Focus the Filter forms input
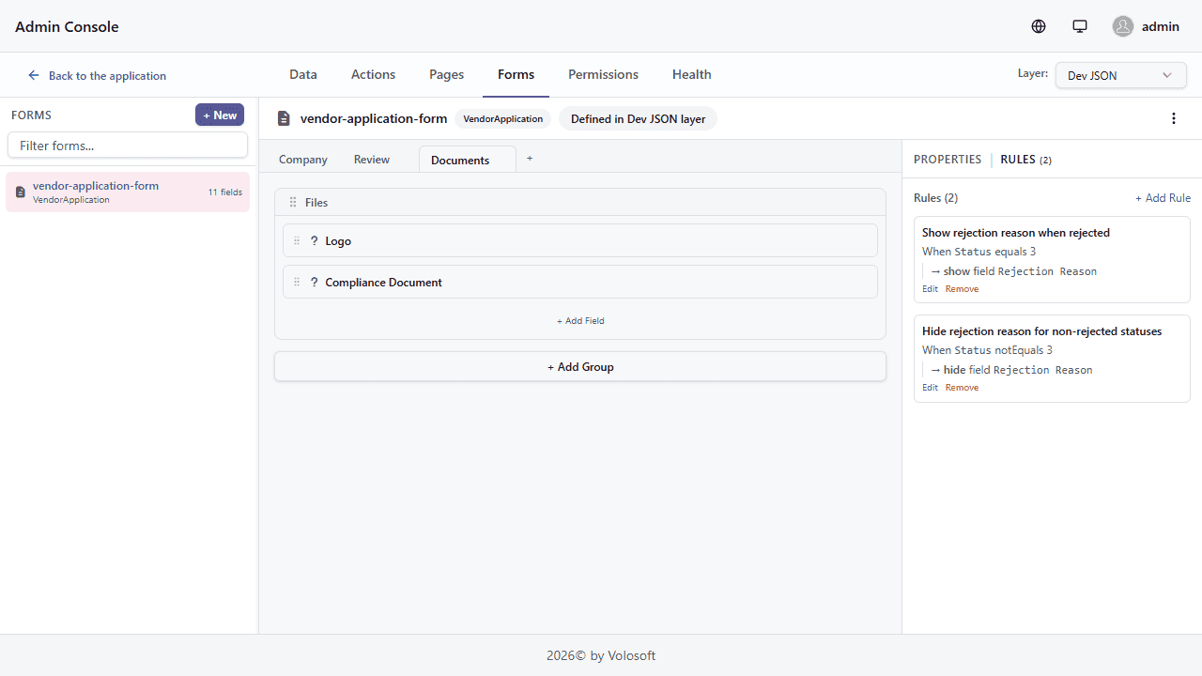Image resolution: width=1202 pixels, height=676 pixels. [x=128, y=146]
